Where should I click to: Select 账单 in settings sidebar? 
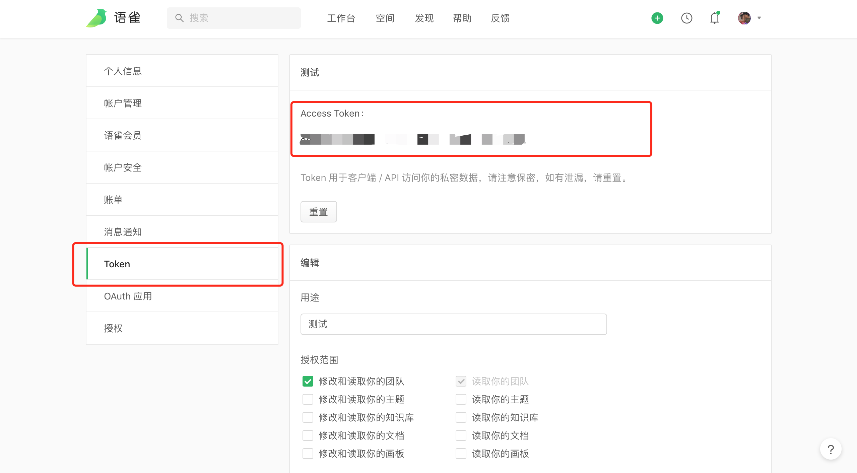(x=182, y=200)
